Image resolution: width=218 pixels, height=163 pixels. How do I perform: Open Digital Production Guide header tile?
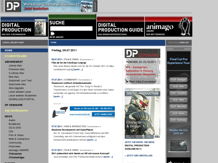[x=121, y=27]
